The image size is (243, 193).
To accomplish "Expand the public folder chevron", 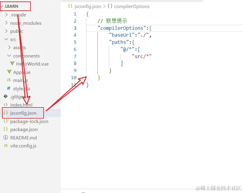I will 6,31.
